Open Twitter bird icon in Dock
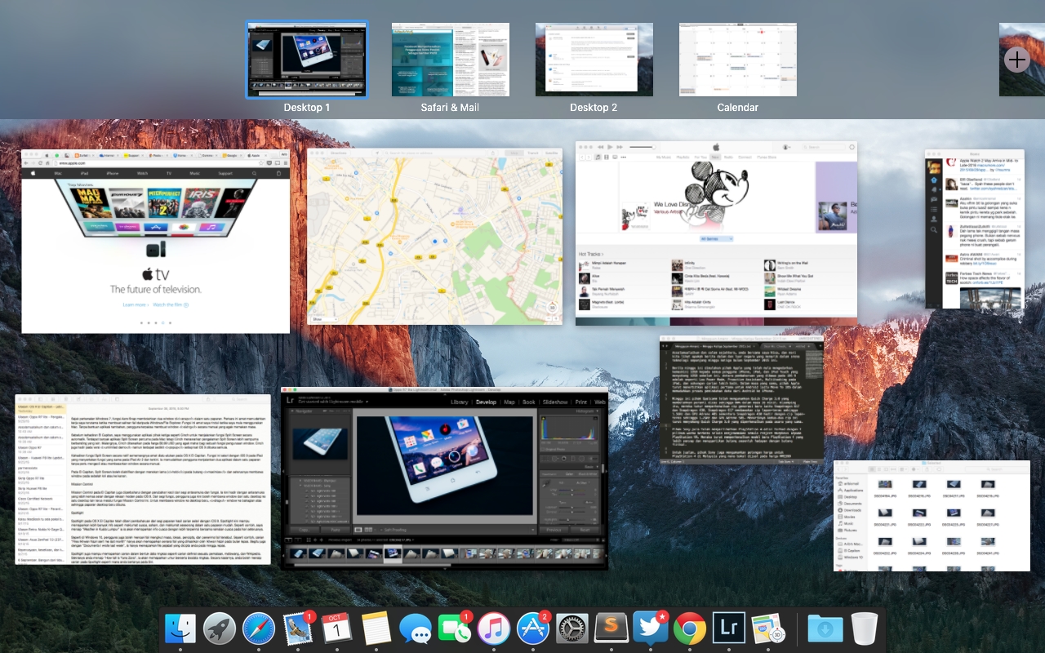 click(x=651, y=629)
